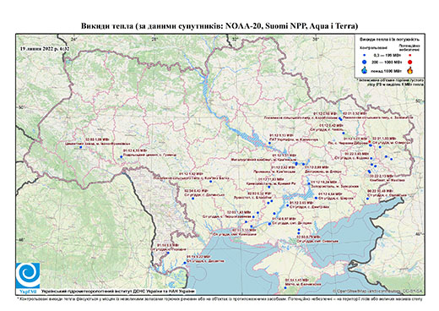The width and height of the screenshot is (439, 311).
Task: Select the blue marker near Євпаторія in Crimea
Action: 285,287
